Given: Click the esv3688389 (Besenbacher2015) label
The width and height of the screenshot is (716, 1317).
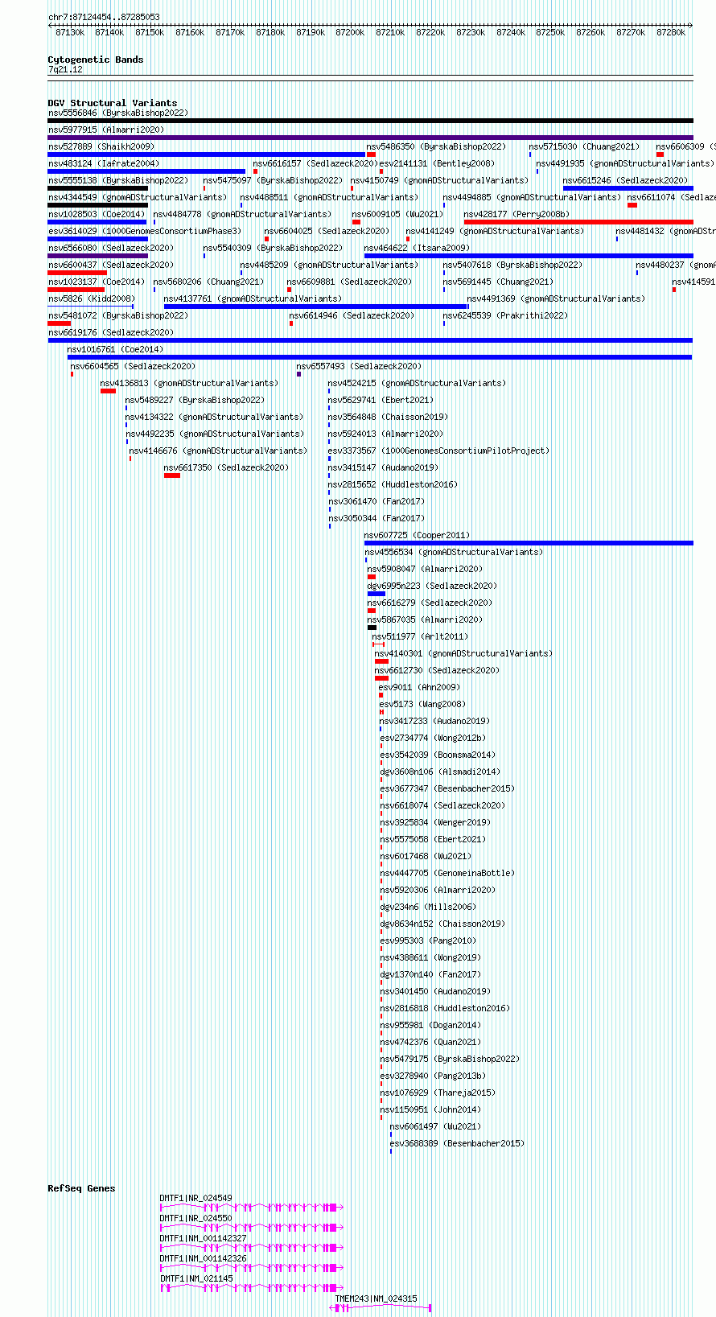Looking at the screenshot, I should (x=457, y=1143).
